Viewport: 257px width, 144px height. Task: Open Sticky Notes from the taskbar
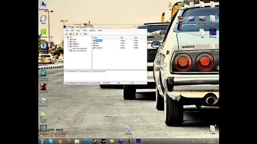coord(112,141)
